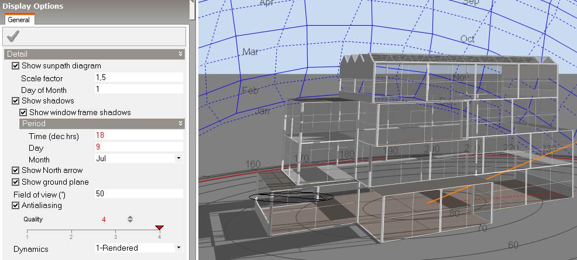Increase Quality with the up arrow
Image resolution: width=577 pixels, height=260 pixels.
click(130, 217)
